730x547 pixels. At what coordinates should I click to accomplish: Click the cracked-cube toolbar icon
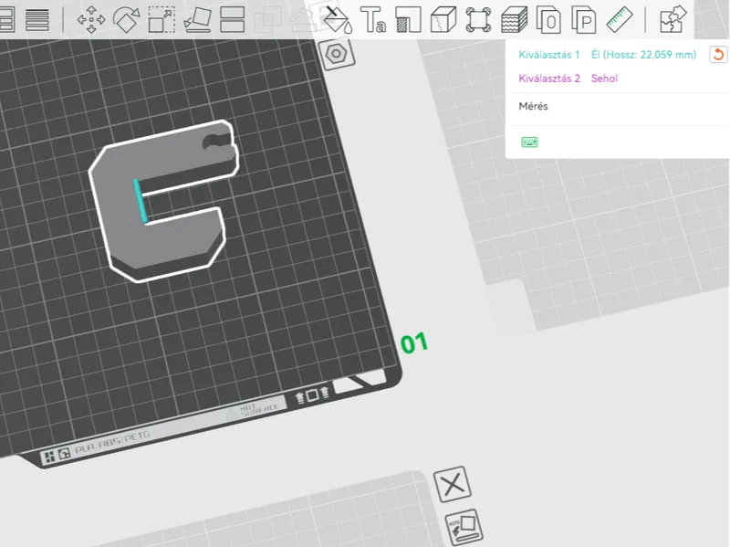click(x=443, y=19)
